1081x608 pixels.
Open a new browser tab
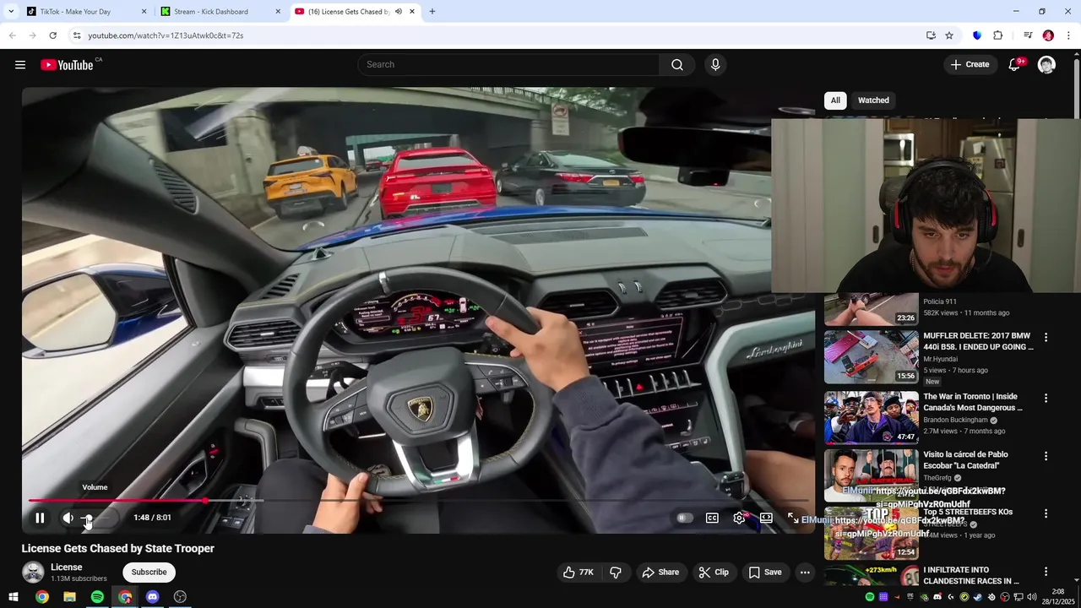[x=432, y=12]
